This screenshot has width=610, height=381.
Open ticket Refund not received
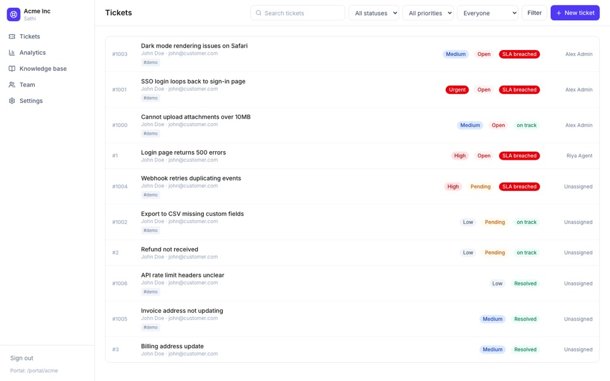pyautogui.click(x=169, y=249)
